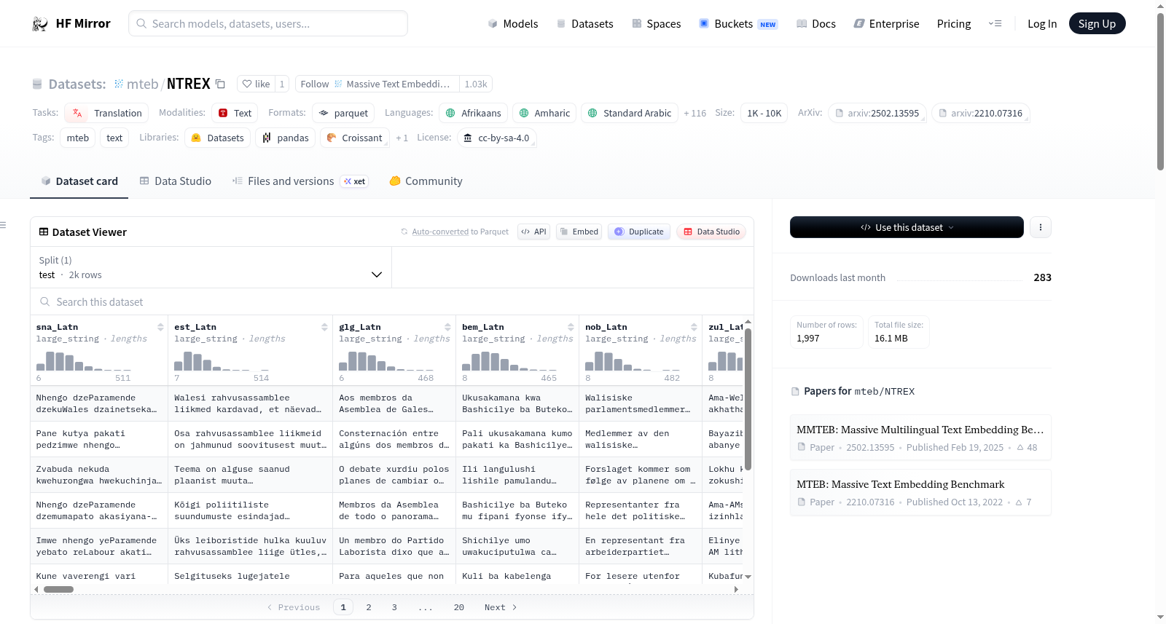The image size is (1166, 624).
Task: Click the Standard Arabic language tag
Action: [630, 113]
